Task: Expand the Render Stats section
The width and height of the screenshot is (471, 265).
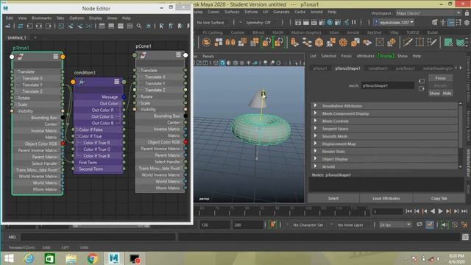Action: click(315, 151)
